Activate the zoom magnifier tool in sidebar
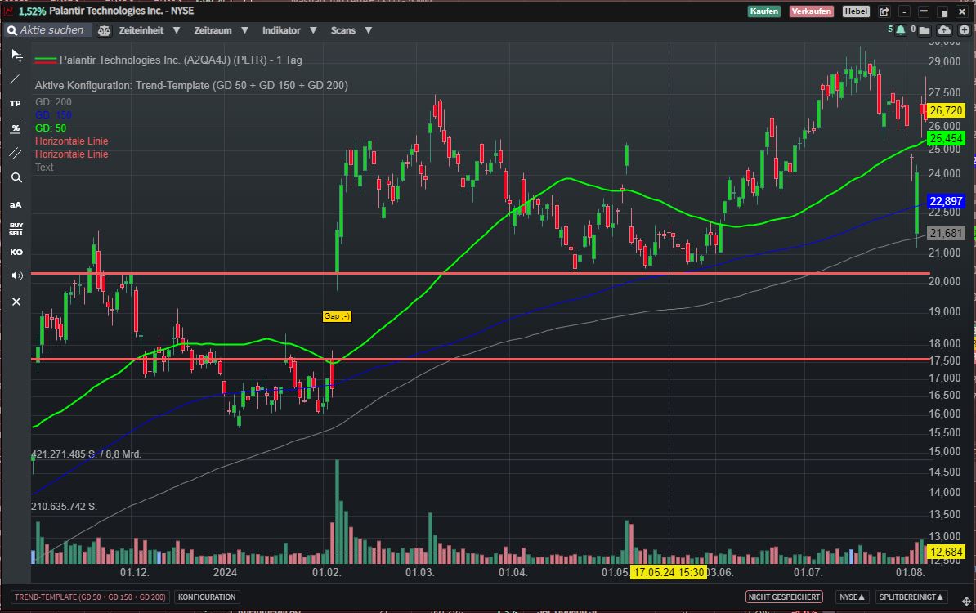 click(16, 178)
